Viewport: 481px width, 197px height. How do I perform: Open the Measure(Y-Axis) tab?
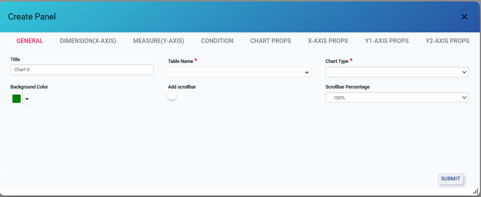pos(158,41)
